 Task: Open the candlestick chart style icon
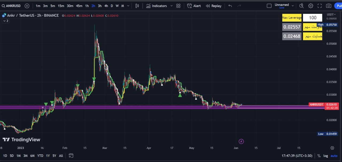(x=137, y=6)
